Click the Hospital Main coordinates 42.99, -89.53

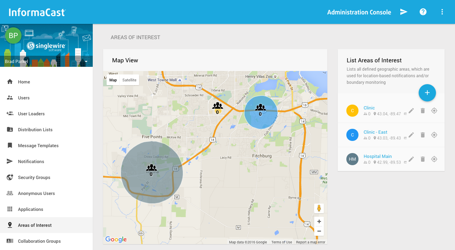(389, 162)
